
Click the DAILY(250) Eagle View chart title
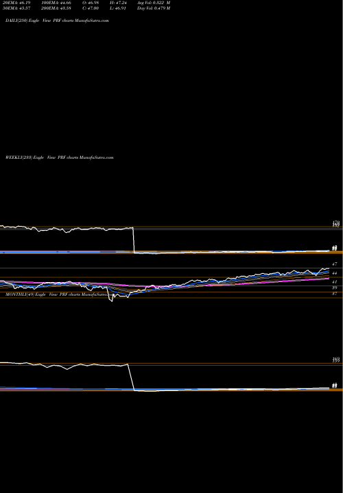[57, 21]
